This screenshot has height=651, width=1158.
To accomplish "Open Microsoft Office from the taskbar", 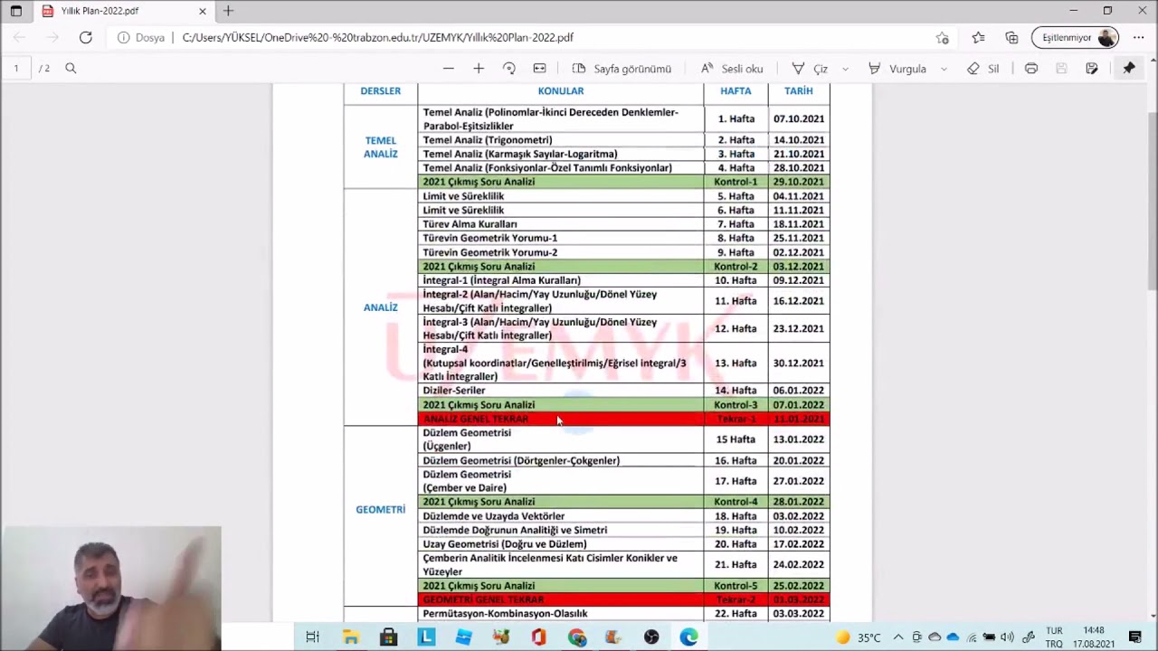I will (x=539, y=637).
